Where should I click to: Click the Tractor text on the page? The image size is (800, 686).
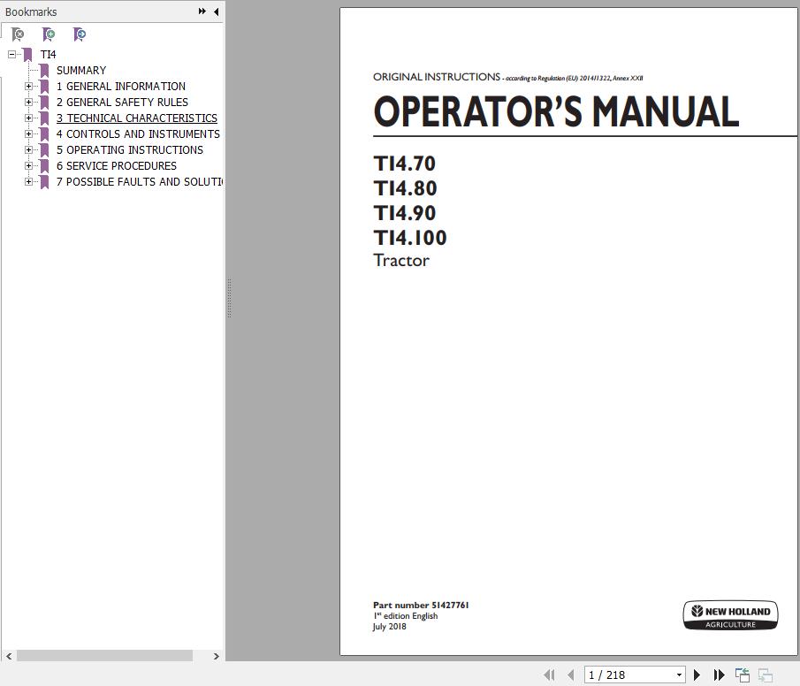point(401,260)
